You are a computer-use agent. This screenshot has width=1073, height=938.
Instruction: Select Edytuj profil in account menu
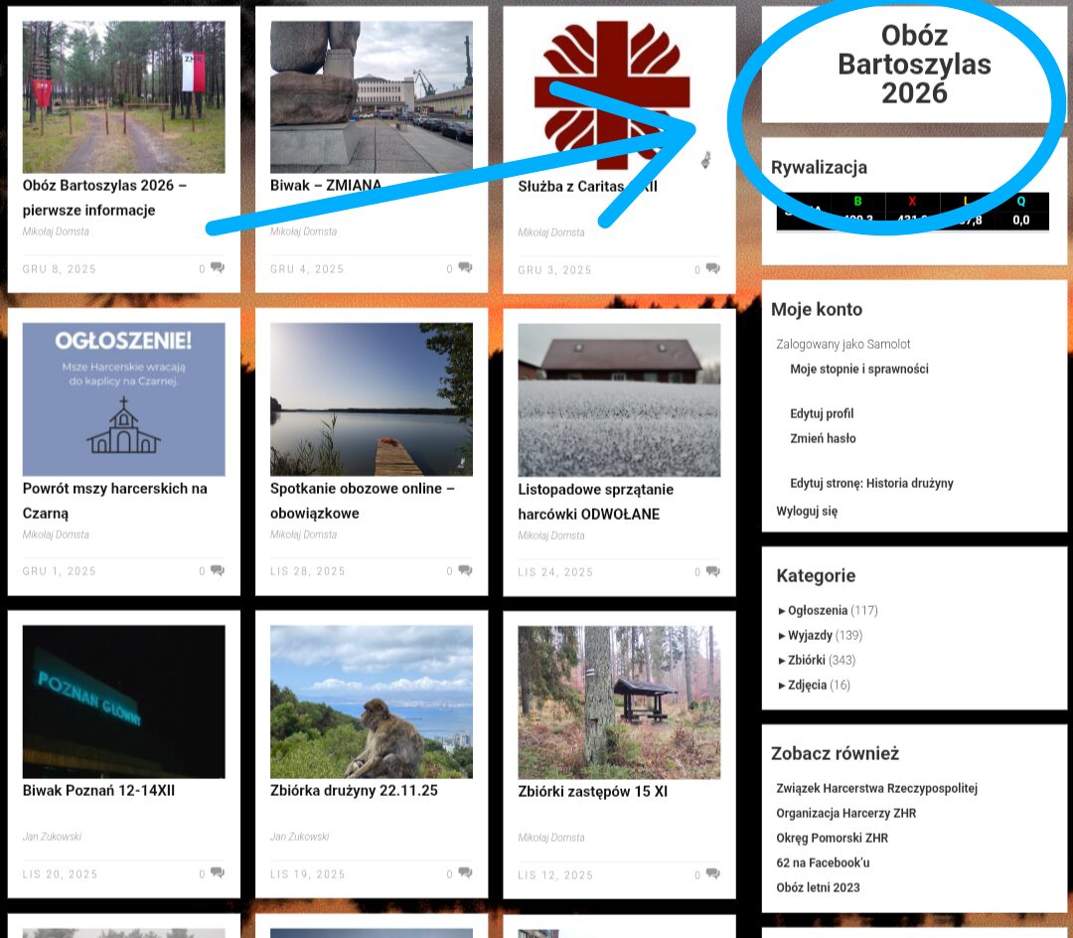822,413
